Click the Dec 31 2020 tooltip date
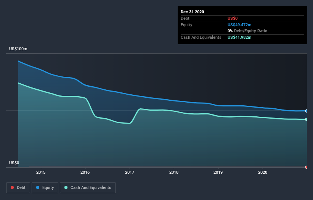 (x=192, y=12)
